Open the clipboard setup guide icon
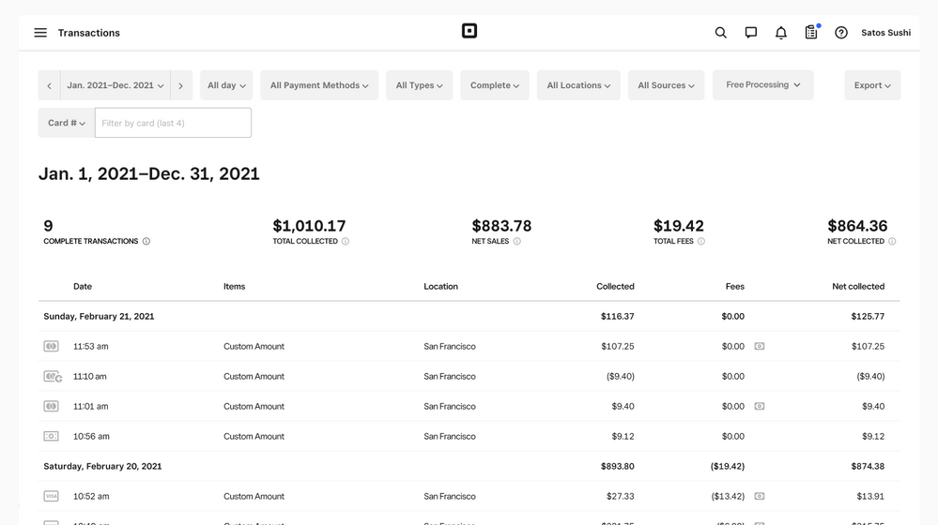The width and height of the screenshot is (938, 525). coord(811,33)
